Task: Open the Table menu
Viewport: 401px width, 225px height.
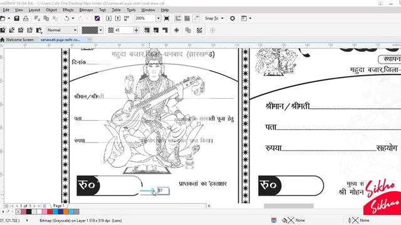Action: click(116, 10)
